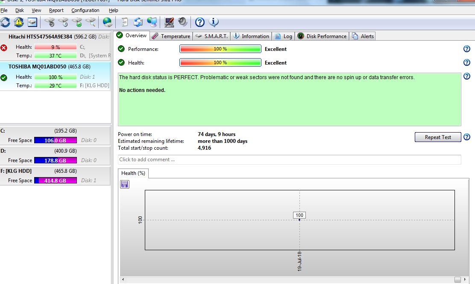Switch to the S.M.A.R.T. tab
Viewport: 475px width, 284px height.
point(212,36)
